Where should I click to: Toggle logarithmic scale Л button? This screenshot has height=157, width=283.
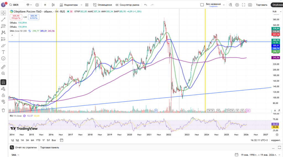pos(279,110)
